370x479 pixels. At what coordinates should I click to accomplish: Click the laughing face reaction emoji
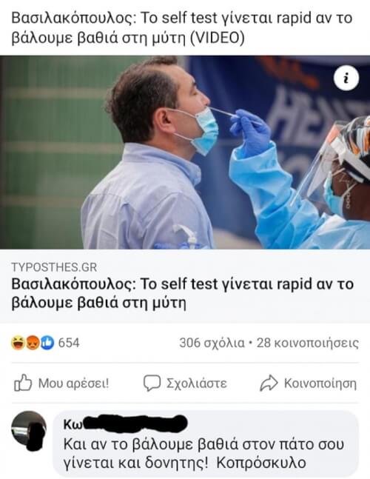(18, 343)
